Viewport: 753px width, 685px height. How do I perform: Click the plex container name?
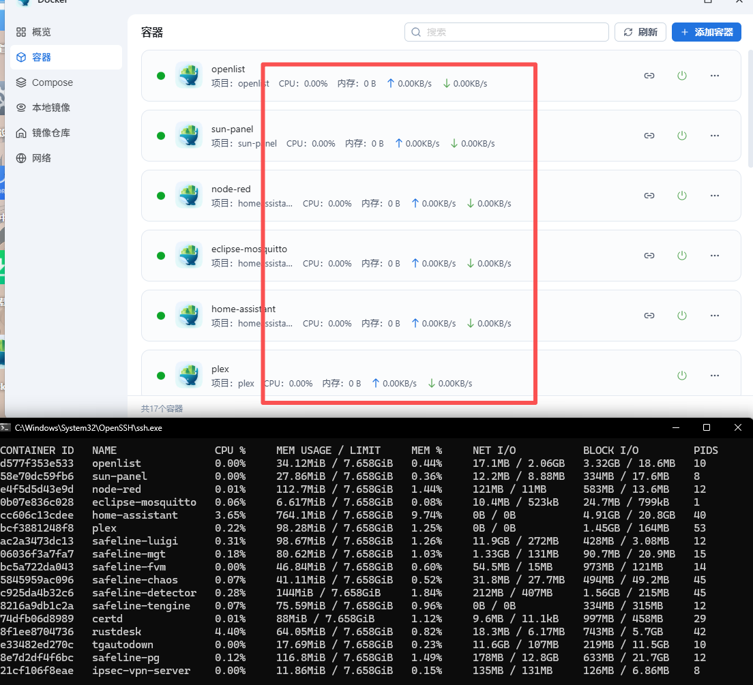click(x=220, y=369)
